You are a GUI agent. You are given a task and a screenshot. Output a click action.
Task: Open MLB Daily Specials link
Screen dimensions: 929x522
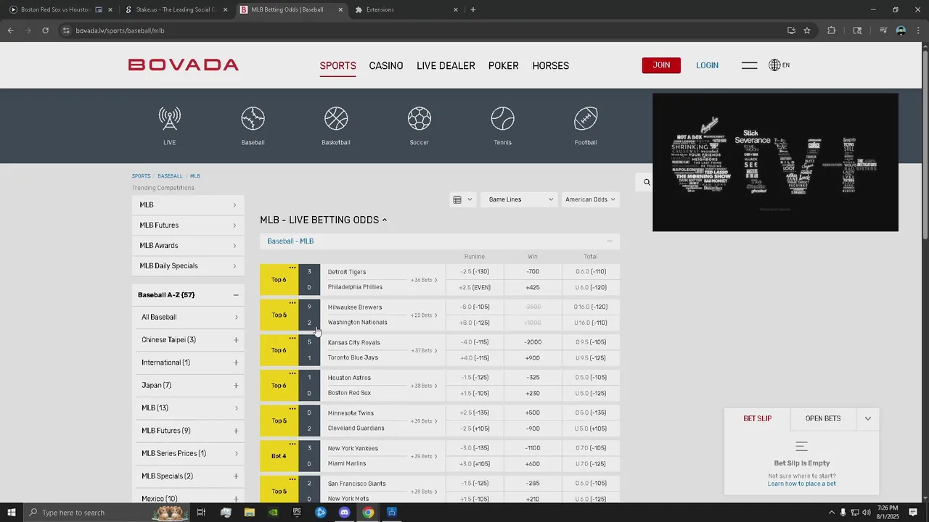(x=188, y=266)
